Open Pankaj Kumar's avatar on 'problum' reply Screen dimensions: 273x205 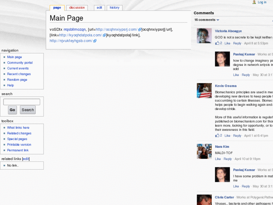(222, 175)
